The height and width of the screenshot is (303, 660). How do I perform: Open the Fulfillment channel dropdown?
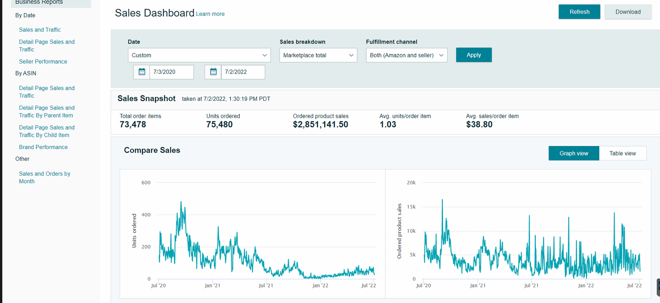406,55
